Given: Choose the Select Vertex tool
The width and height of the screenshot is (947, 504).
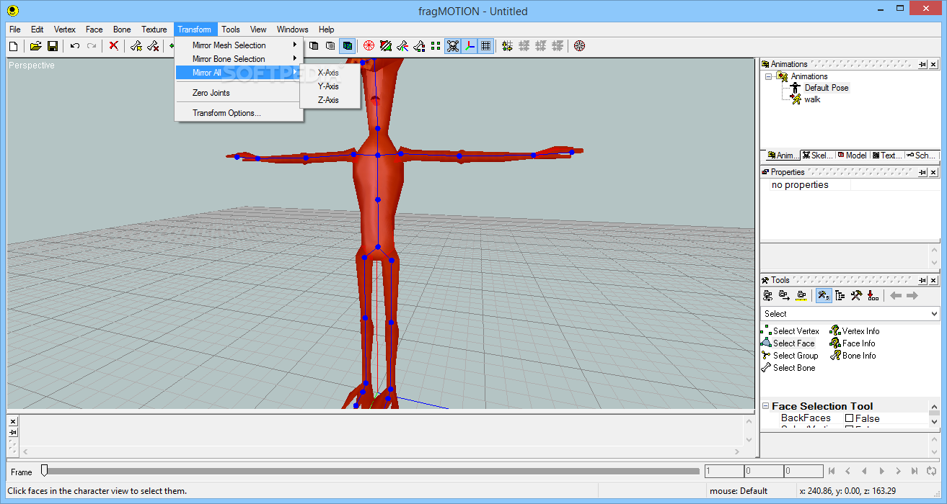Looking at the screenshot, I should (796, 331).
